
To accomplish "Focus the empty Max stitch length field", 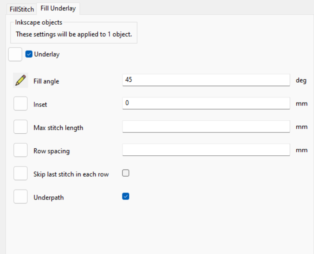I will [206, 126].
